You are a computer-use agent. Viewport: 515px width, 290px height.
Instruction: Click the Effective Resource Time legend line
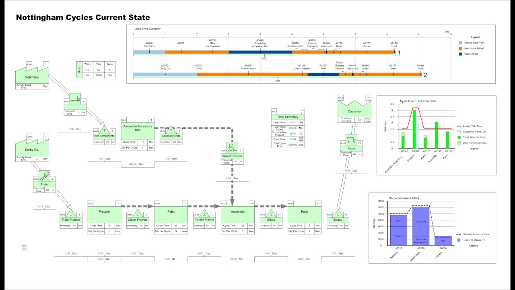click(x=459, y=234)
